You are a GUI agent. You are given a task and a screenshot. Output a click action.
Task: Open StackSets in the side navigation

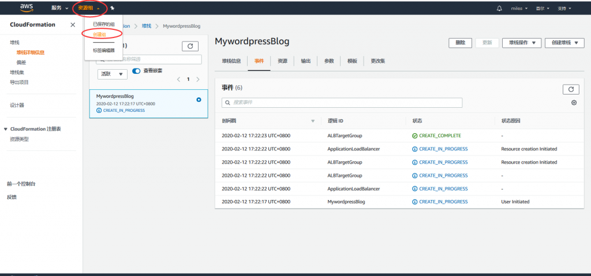coord(17,73)
